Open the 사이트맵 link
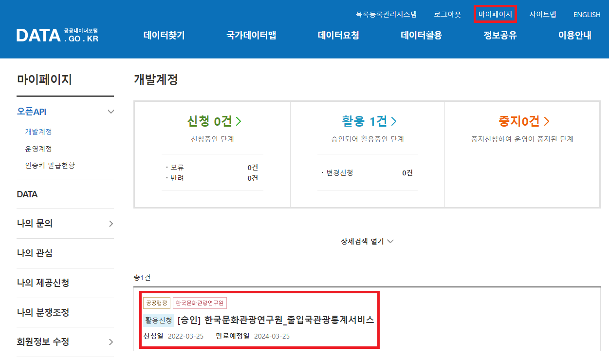 [543, 14]
